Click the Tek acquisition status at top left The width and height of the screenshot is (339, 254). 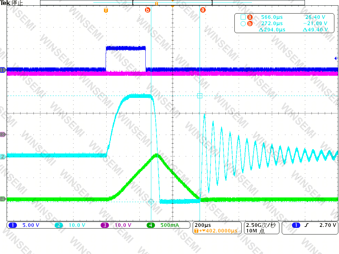click(x=12, y=3)
